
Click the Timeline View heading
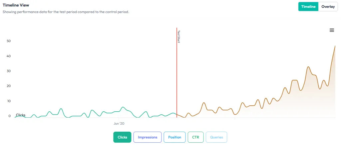(x=16, y=5)
